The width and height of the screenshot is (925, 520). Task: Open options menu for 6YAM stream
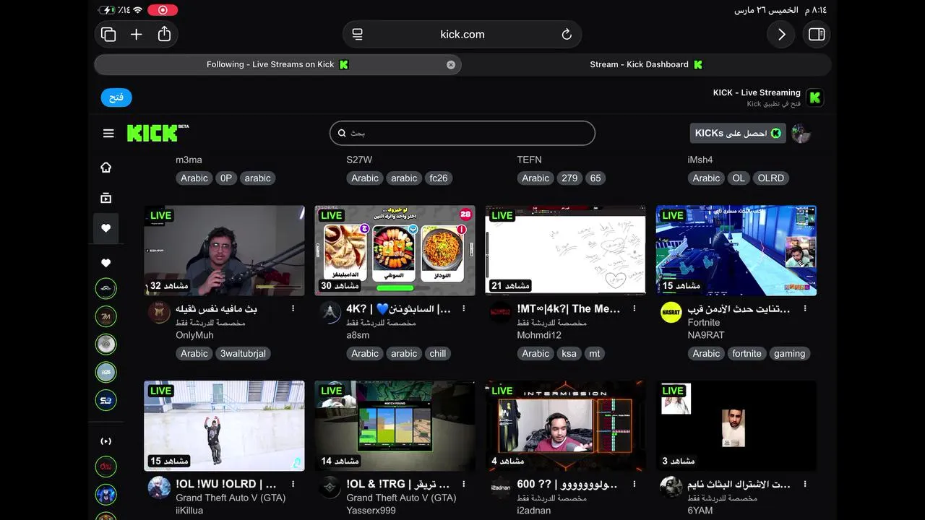805,484
